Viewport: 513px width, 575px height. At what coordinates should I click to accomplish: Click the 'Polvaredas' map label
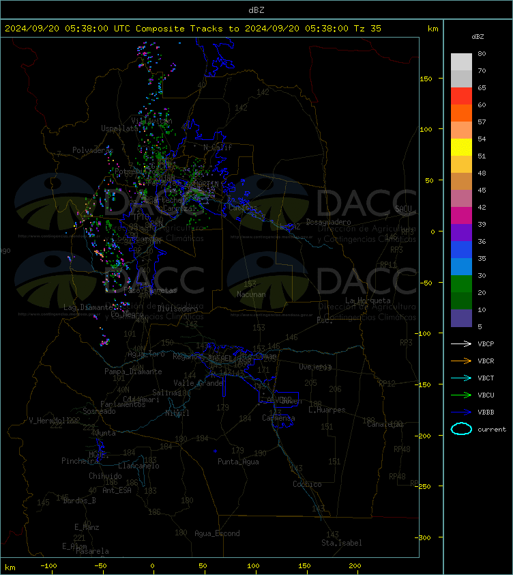(93, 150)
